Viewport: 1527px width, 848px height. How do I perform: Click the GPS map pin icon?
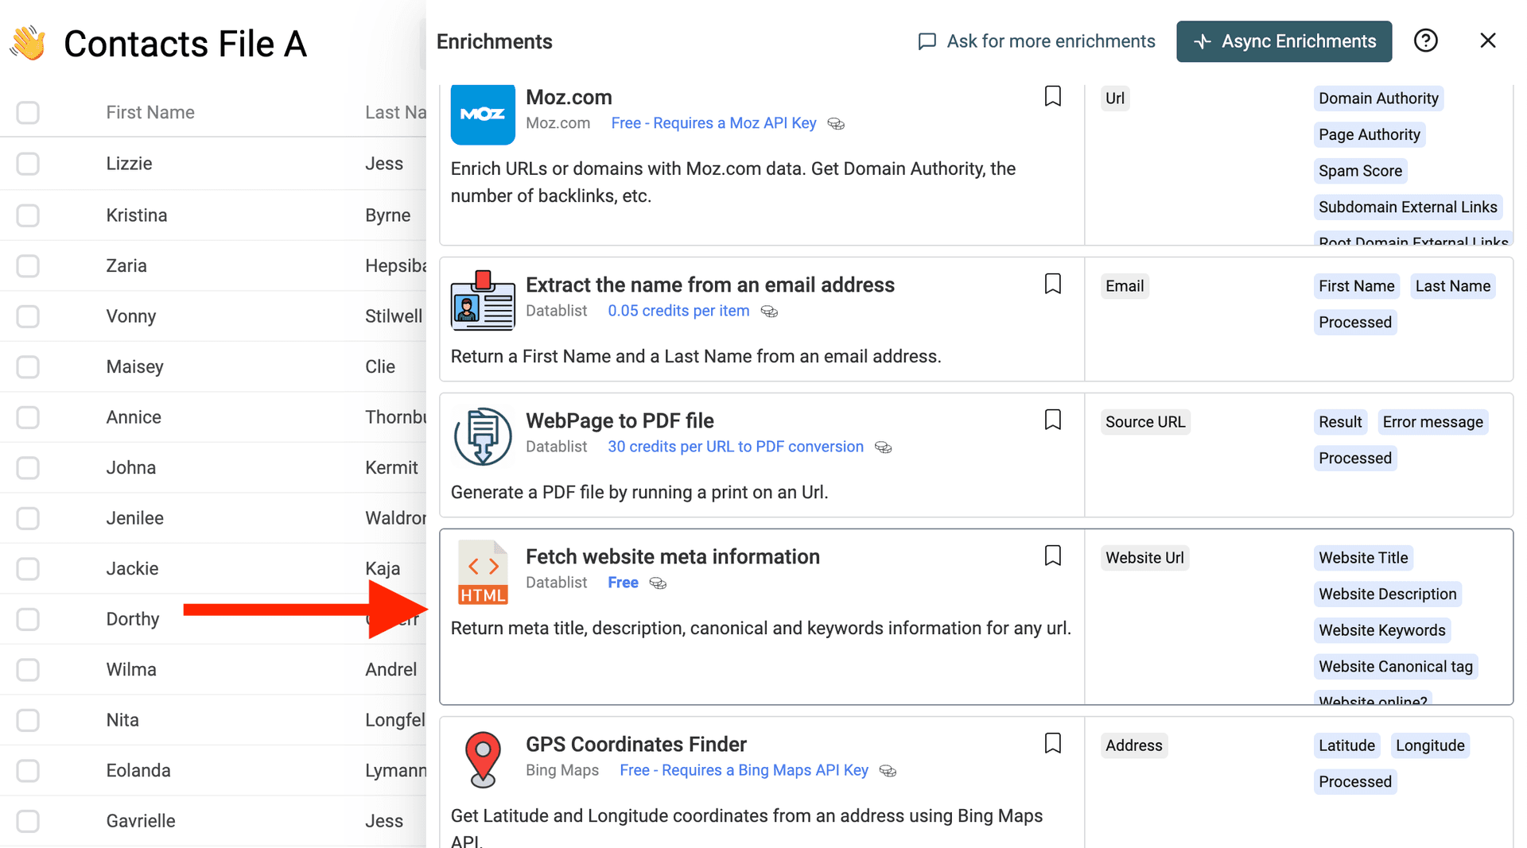click(x=483, y=759)
